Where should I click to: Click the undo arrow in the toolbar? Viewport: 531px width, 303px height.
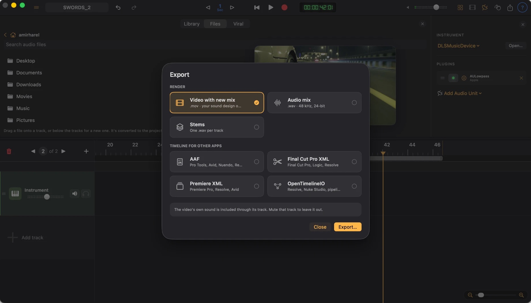coord(118,7)
